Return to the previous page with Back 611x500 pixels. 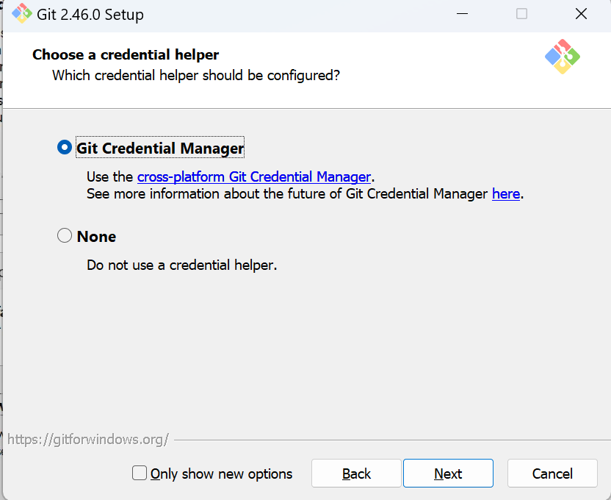click(x=356, y=474)
